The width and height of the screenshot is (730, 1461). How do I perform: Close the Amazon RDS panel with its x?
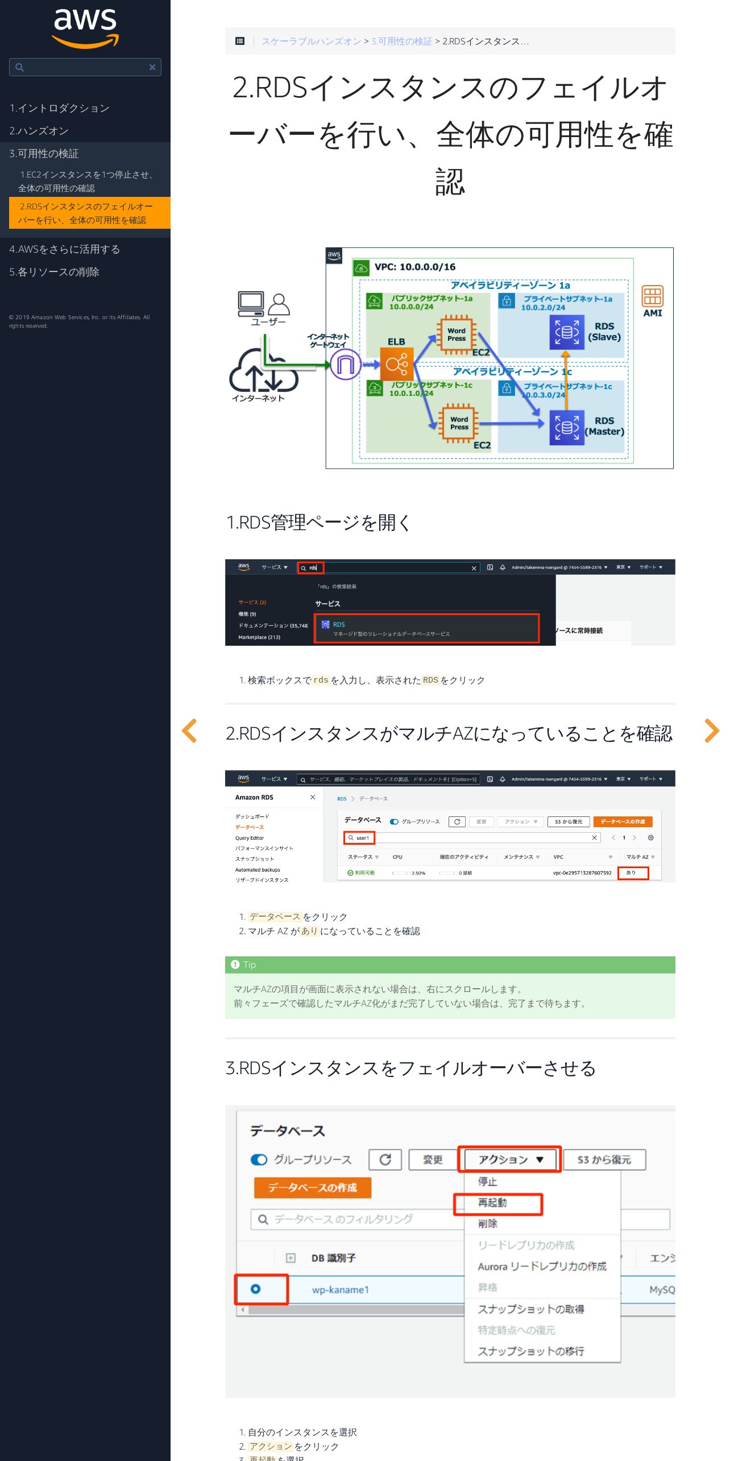click(313, 797)
